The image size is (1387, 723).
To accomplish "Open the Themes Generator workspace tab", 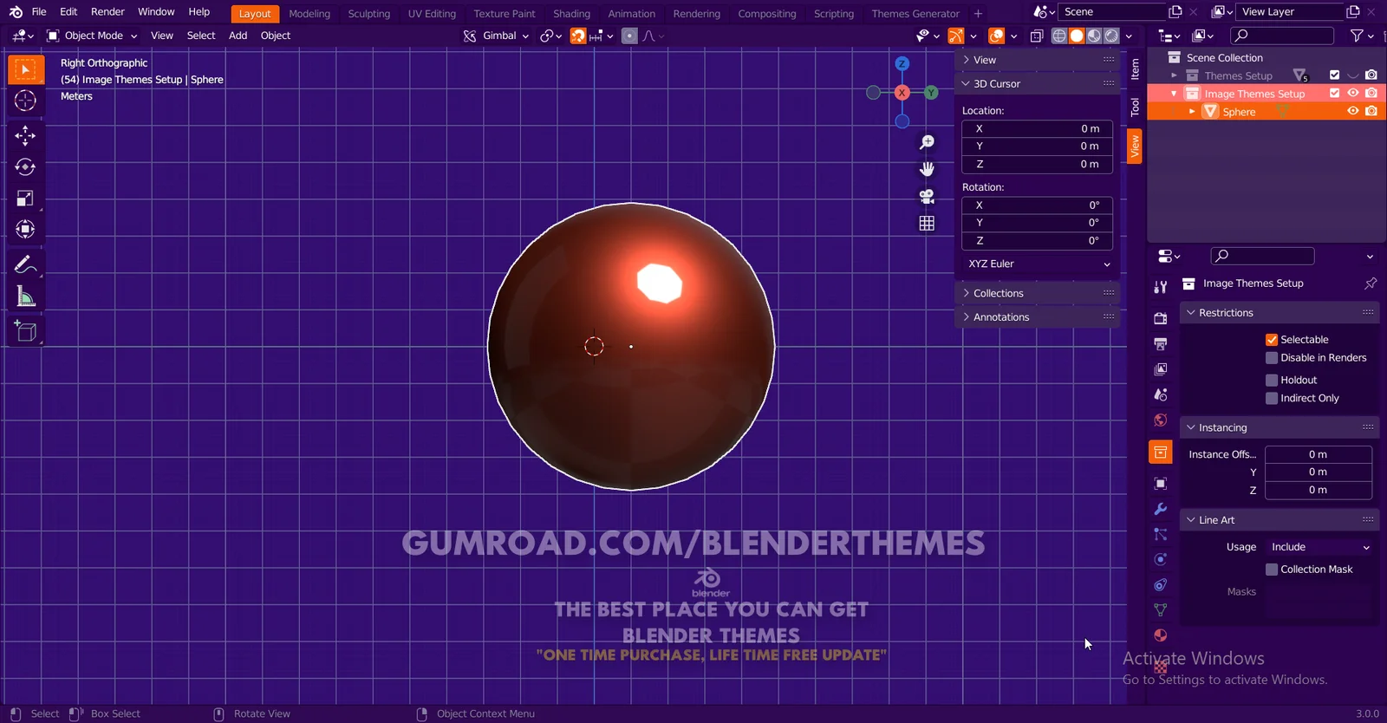I will pos(915,14).
